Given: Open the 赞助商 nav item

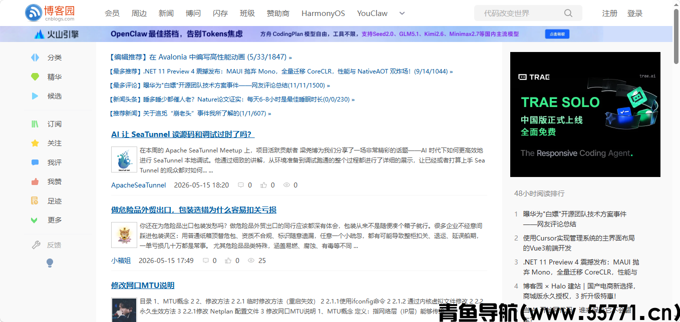Looking at the screenshot, I should tap(278, 13).
